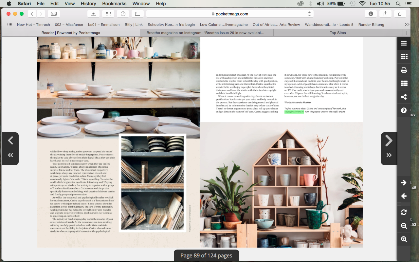The width and height of the screenshot is (419, 262).
Task: Go to next page with right arrow icon
Action: (404, 183)
